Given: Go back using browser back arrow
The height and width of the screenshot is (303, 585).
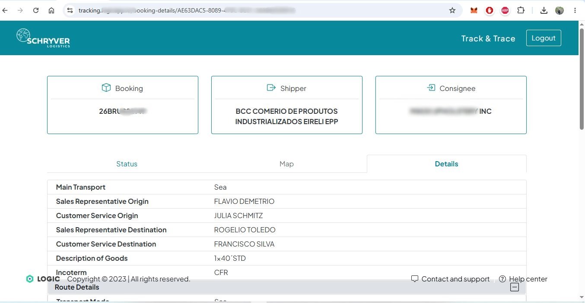Looking at the screenshot, I should coord(5,10).
